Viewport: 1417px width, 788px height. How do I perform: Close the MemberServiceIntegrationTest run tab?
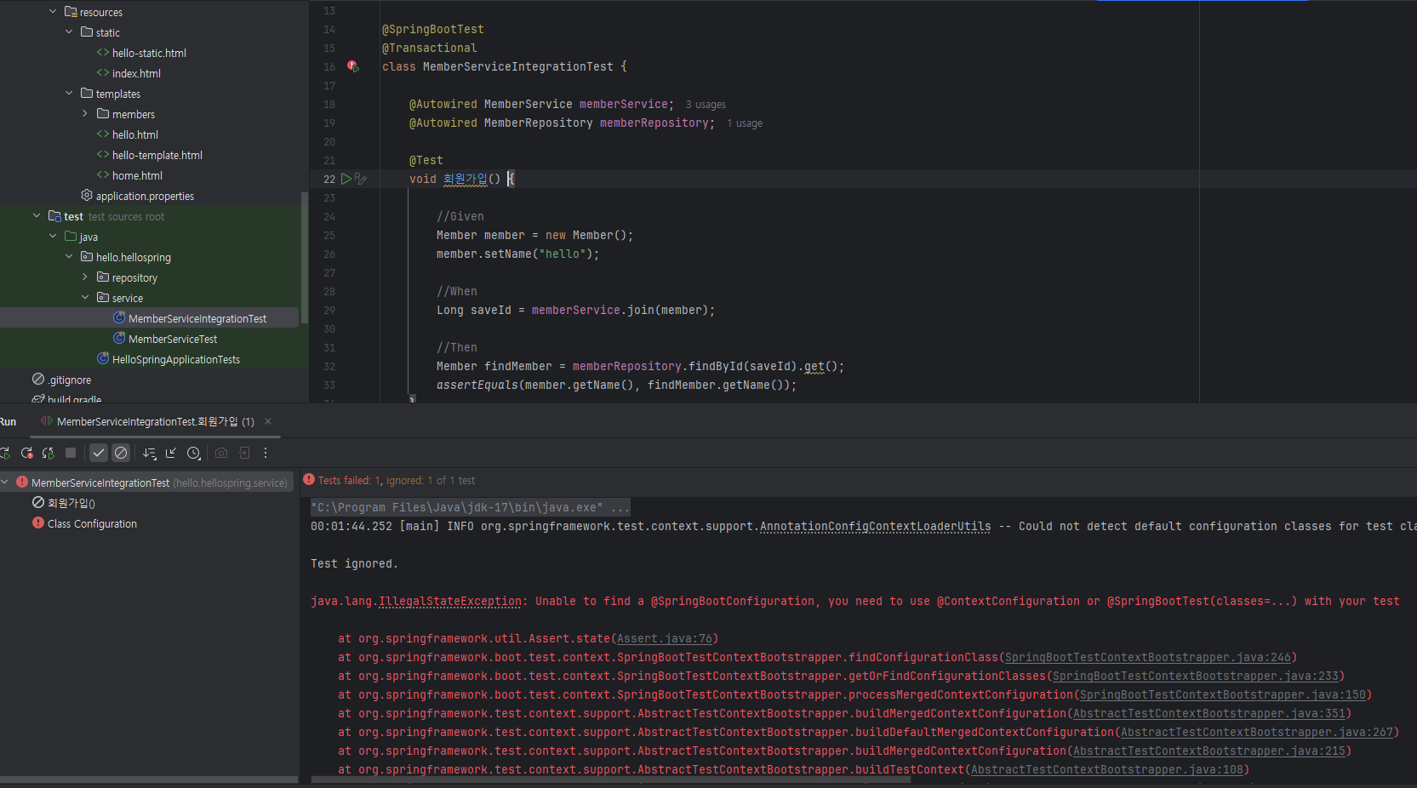tap(268, 421)
